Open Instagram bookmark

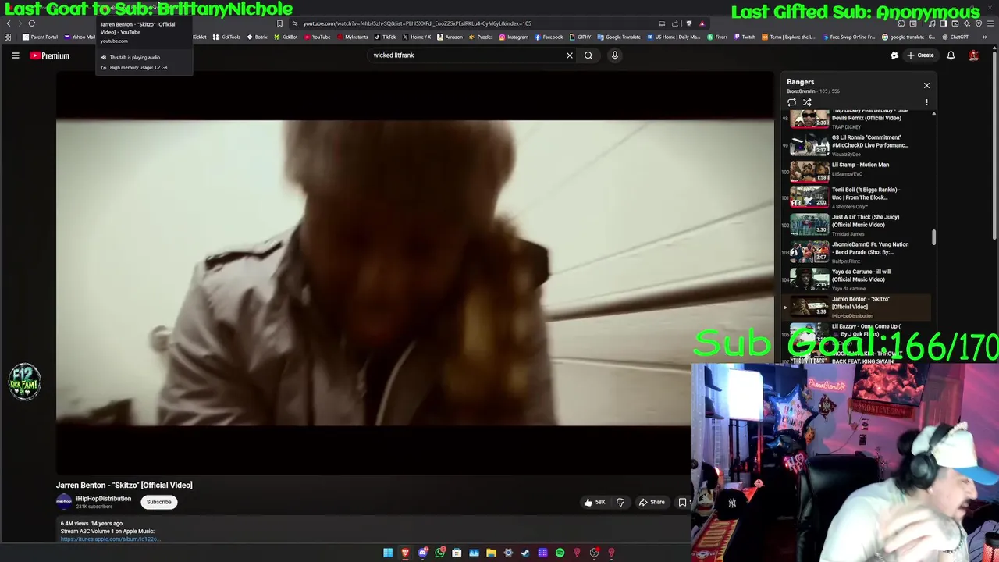point(514,37)
